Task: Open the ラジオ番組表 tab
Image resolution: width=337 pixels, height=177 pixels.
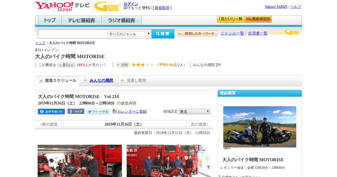Action: click(121, 21)
